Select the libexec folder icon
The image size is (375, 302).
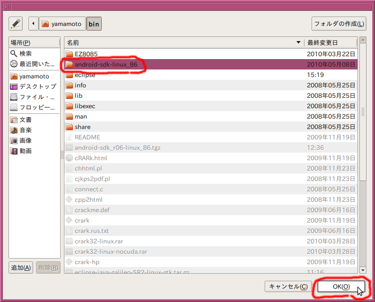(x=69, y=106)
